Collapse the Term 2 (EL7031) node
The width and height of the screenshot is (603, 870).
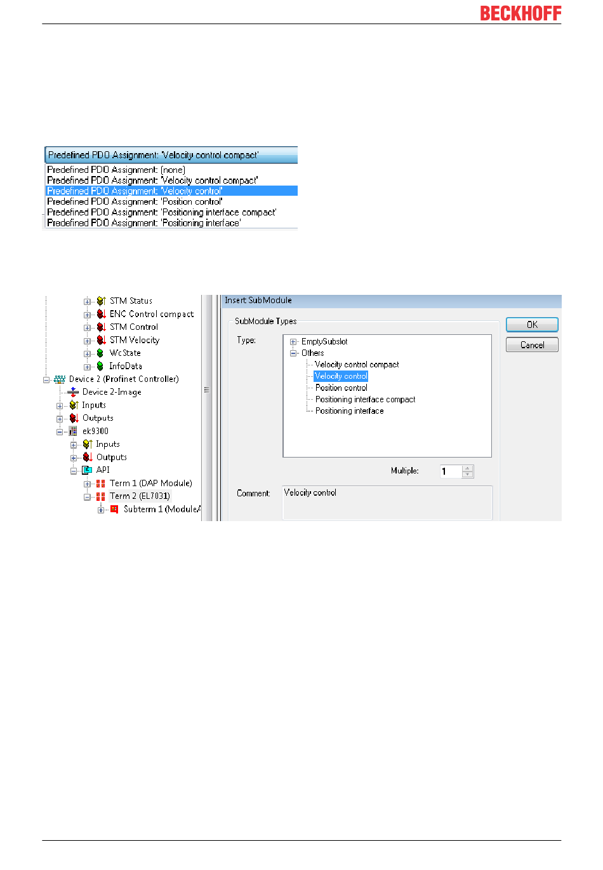point(88,497)
